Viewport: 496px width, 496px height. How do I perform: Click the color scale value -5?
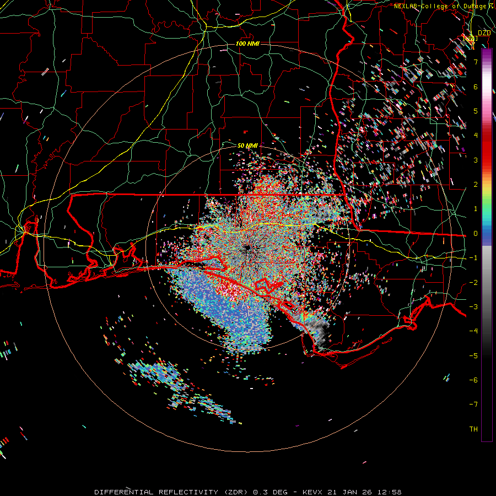(x=473, y=356)
